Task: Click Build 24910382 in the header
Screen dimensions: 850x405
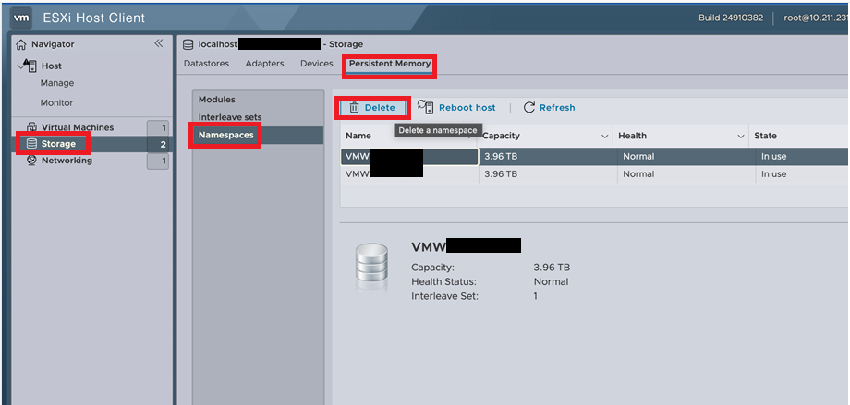Action: point(731,18)
